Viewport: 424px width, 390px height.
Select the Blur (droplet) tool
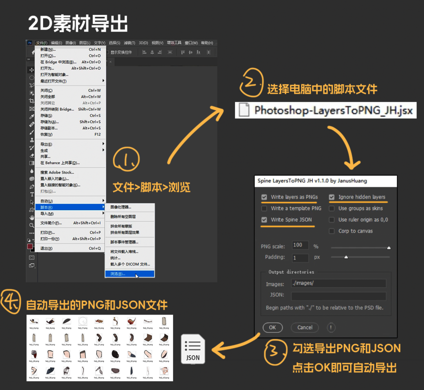click(32, 171)
